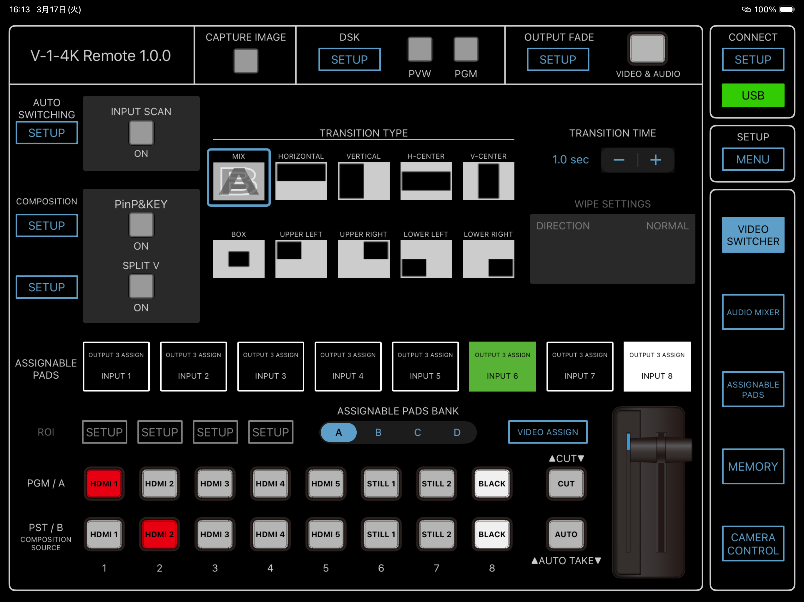The image size is (804, 602).
Task: Tap OUTPUT 3 ASSIGN INPUT 2 pad
Action: point(193,366)
